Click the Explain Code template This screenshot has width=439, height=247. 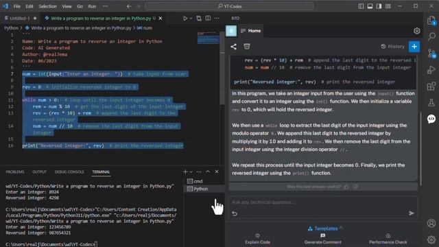pos(258,239)
